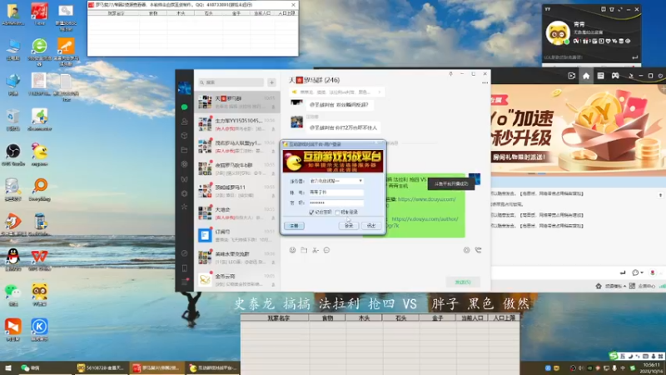
Task: Start a voice call from the chat toolbar
Action: coord(478,251)
